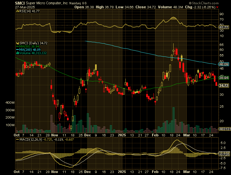Click the 34.72 price tag on right axis
This screenshot has width=231, height=175.
tap(224, 86)
